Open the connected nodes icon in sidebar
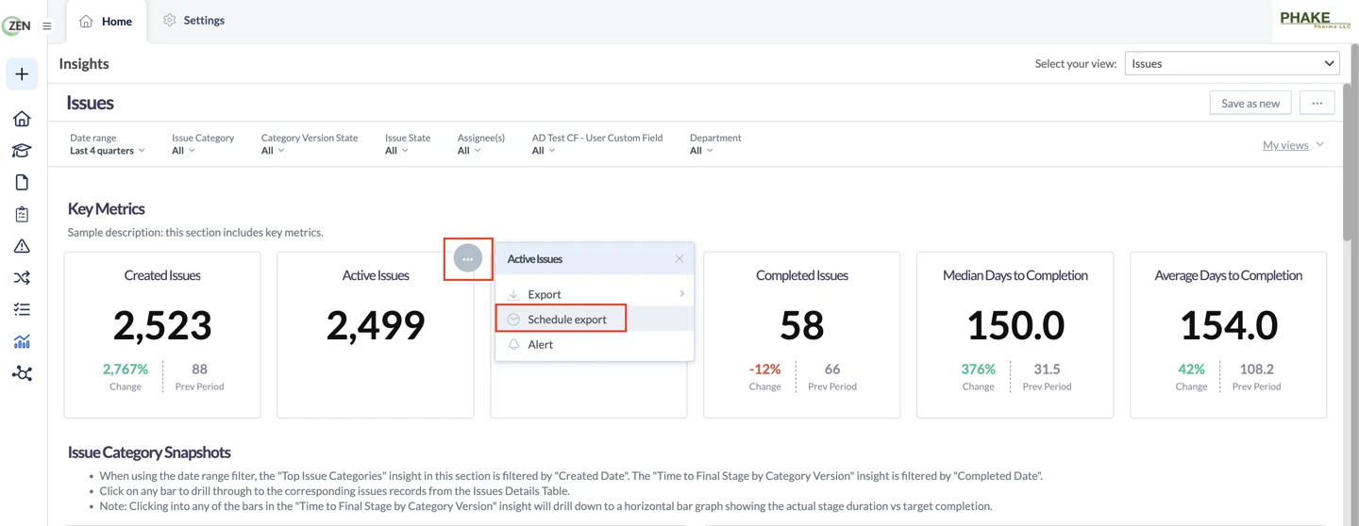The width and height of the screenshot is (1359, 526). click(x=22, y=373)
